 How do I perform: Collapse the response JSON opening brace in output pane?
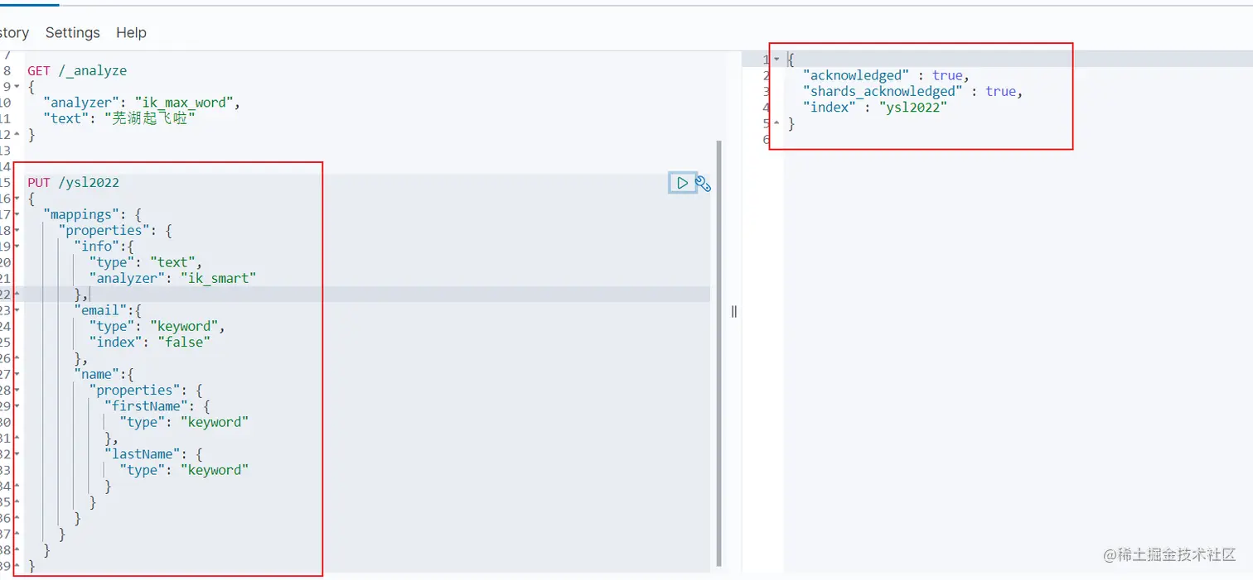tap(776, 60)
